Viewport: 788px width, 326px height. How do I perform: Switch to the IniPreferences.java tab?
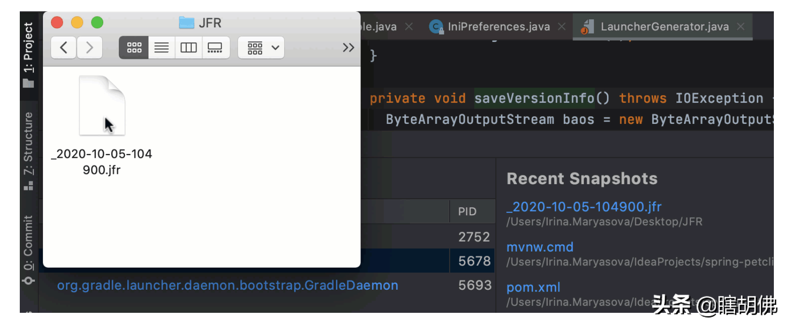[x=499, y=27]
